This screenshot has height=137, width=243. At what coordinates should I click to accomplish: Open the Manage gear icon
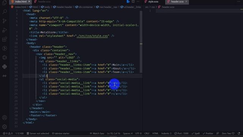[5, 127]
